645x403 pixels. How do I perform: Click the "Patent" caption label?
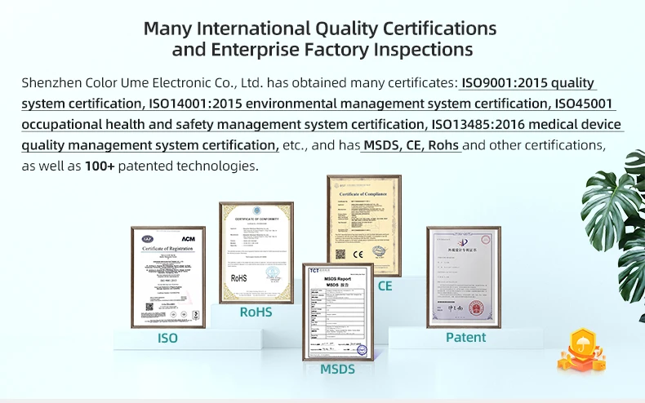465,337
